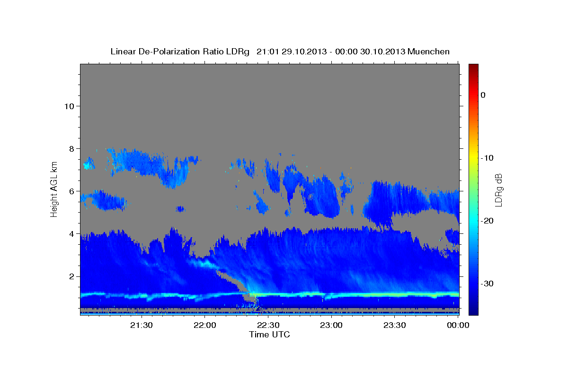Screen dimensions: 568x378
Task: Click the colorbar tick label -30
Action: click(x=487, y=283)
